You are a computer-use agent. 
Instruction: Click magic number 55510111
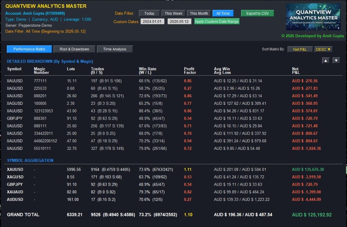tap(42, 149)
